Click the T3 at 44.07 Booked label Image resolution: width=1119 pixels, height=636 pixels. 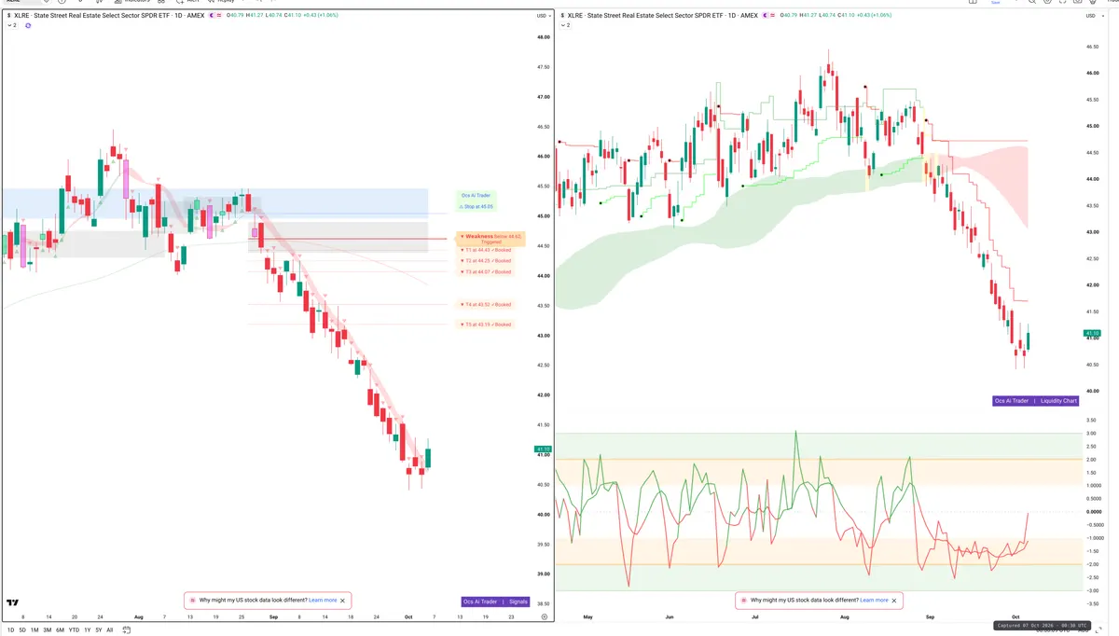click(486, 271)
